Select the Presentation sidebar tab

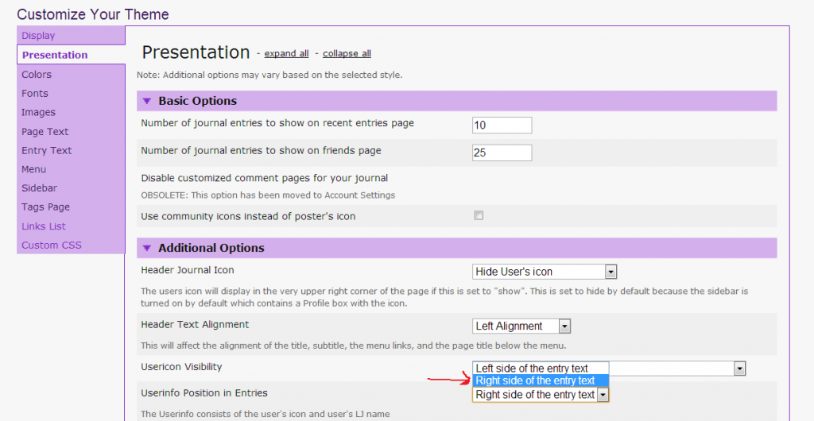pos(55,55)
